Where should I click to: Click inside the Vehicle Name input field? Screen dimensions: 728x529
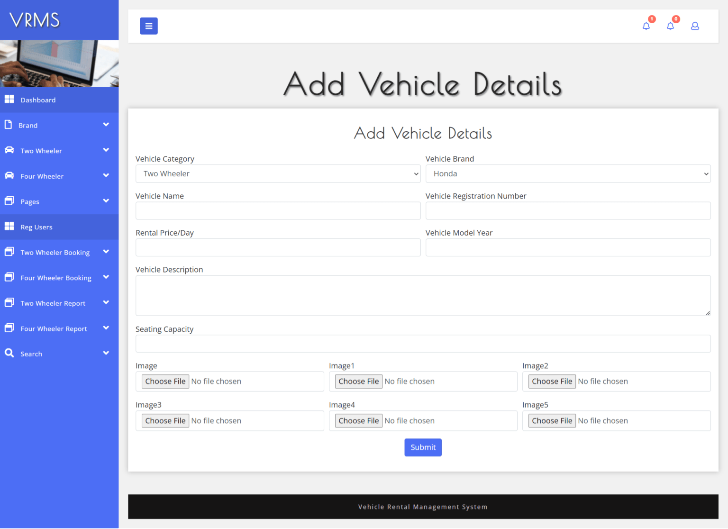[x=278, y=210]
